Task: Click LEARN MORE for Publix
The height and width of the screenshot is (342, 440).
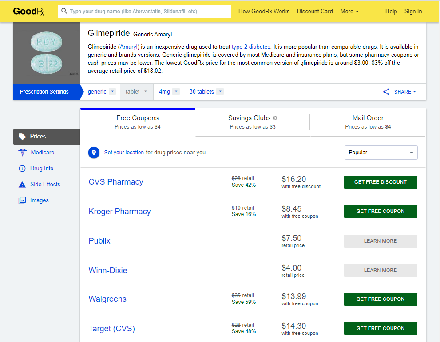Action: pos(381,241)
